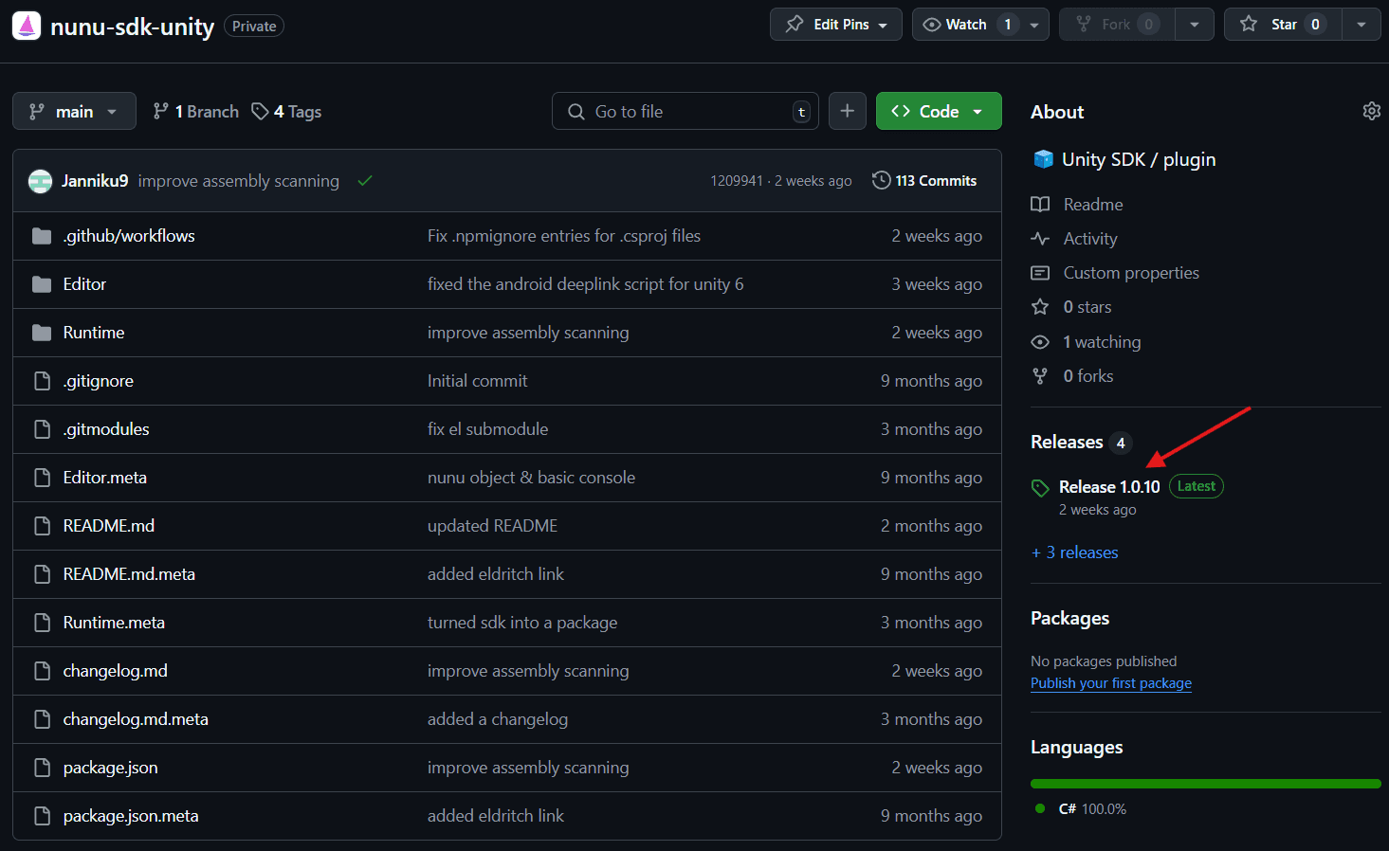Click the Runtime folder icon
1389x851 pixels.
click(42, 333)
